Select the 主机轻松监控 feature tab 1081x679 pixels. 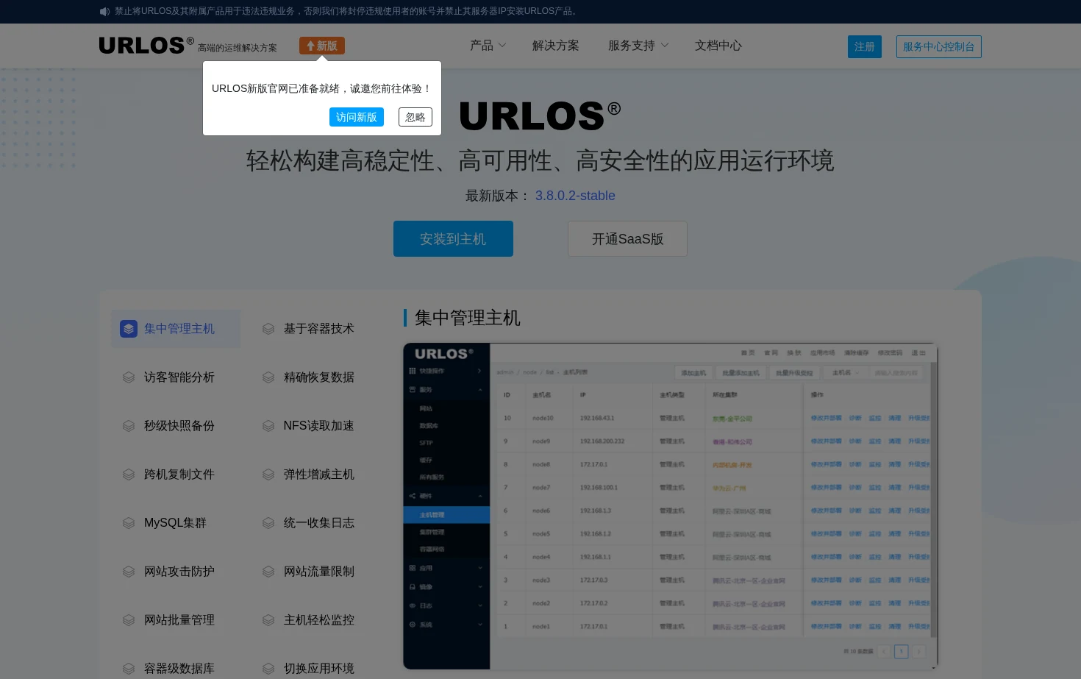click(x=315, y=620)
